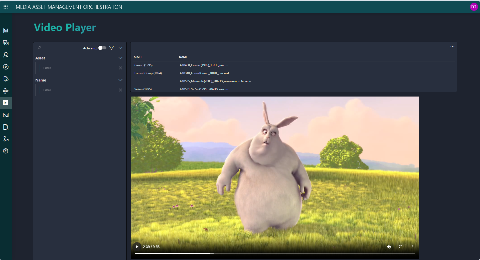Select the A10535_Memento wrong-filename row

click(293, 81)
